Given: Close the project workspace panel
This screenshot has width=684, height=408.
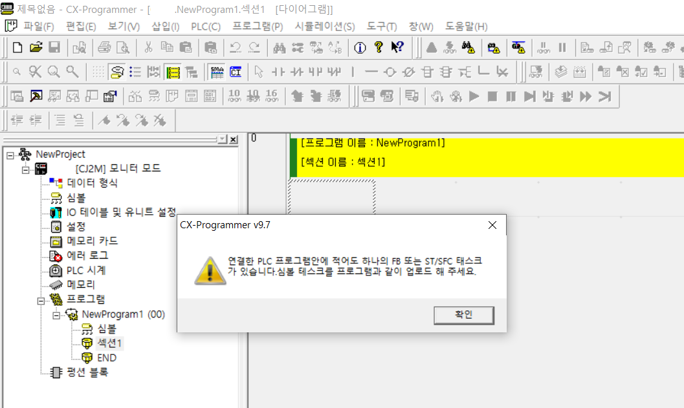Looking at the screenshot, I should [x=234, y=140].
